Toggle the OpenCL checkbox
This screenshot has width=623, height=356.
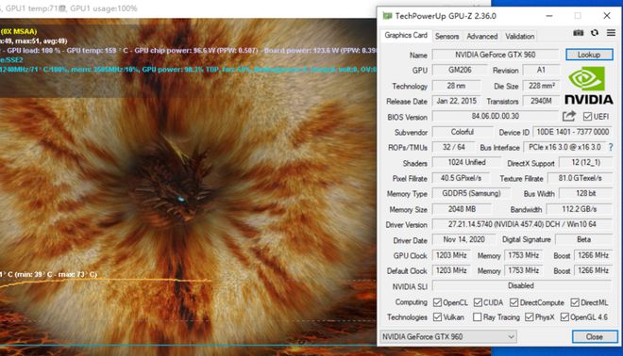[x=437, y=302]
